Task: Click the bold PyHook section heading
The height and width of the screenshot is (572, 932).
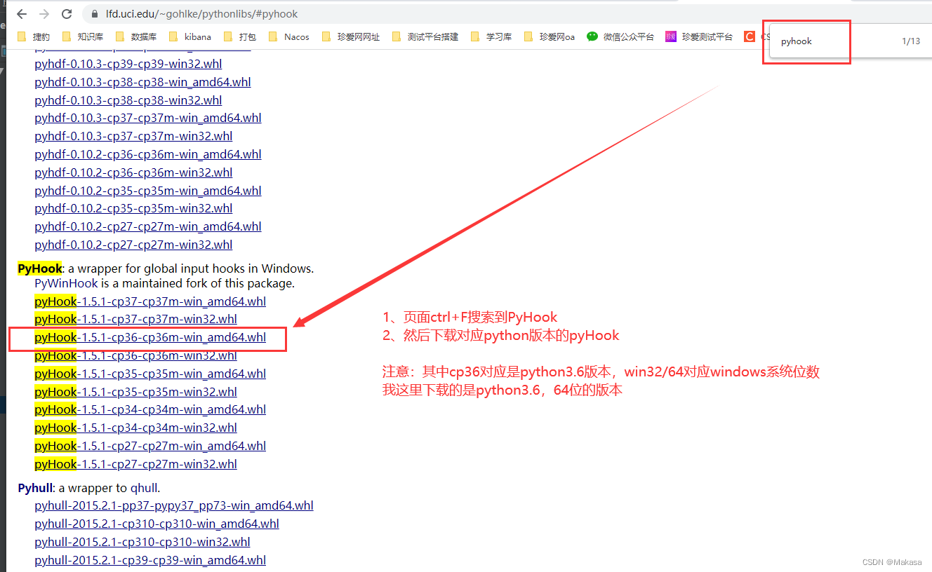Action: [x=40, y=268]
